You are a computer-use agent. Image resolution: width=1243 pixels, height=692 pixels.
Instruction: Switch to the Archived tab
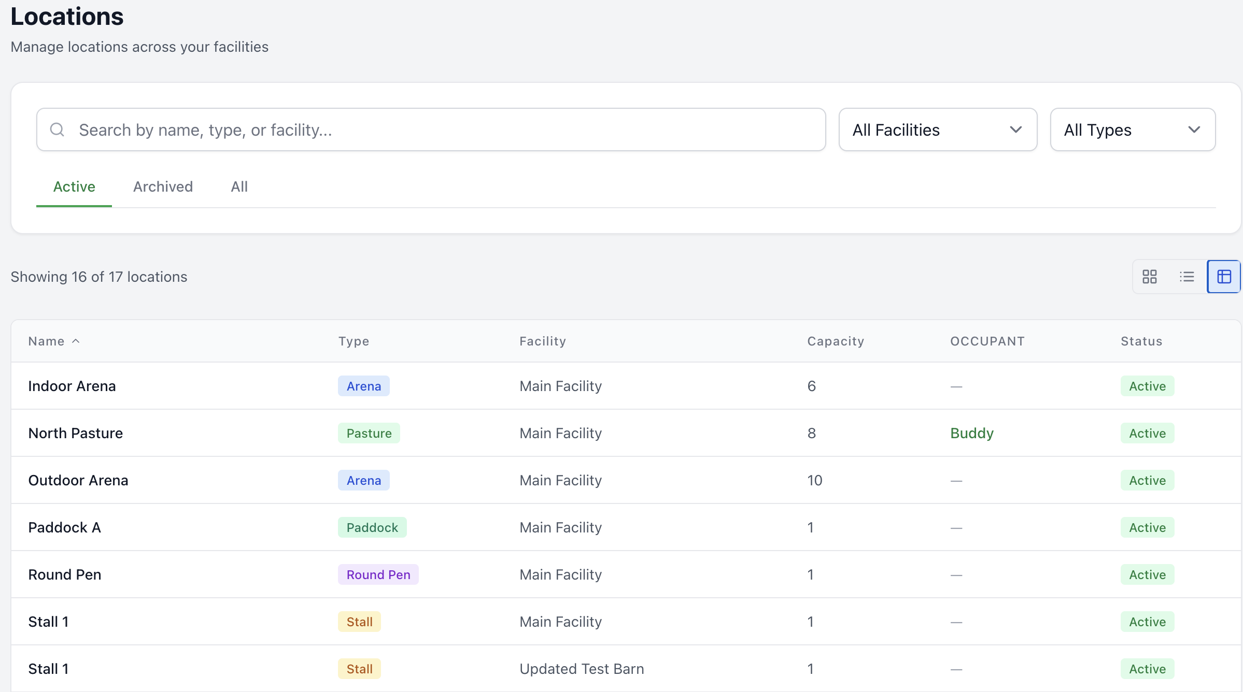163,186
